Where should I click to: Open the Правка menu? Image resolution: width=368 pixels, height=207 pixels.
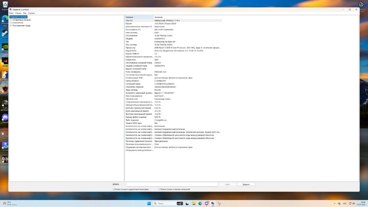(x=18, y=13)
